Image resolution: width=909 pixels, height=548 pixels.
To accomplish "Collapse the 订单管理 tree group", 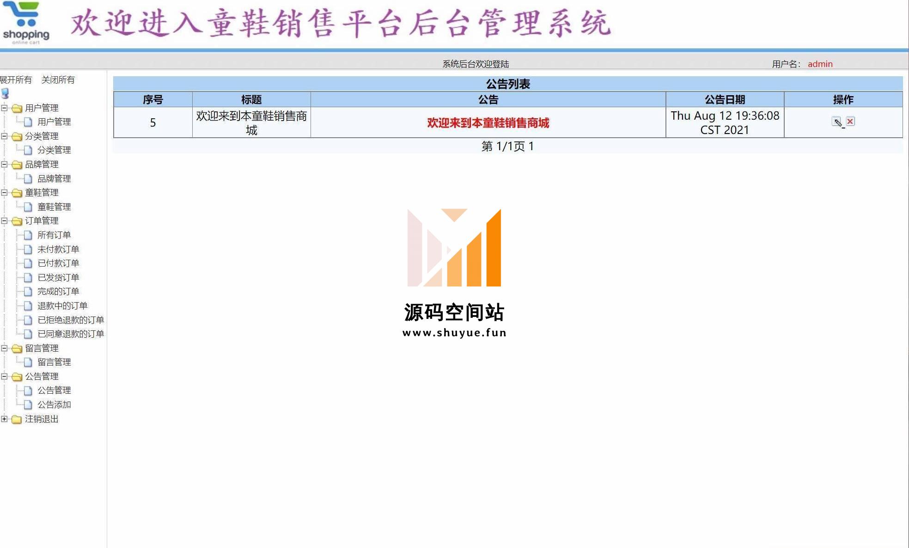I will tap(4, 221).
